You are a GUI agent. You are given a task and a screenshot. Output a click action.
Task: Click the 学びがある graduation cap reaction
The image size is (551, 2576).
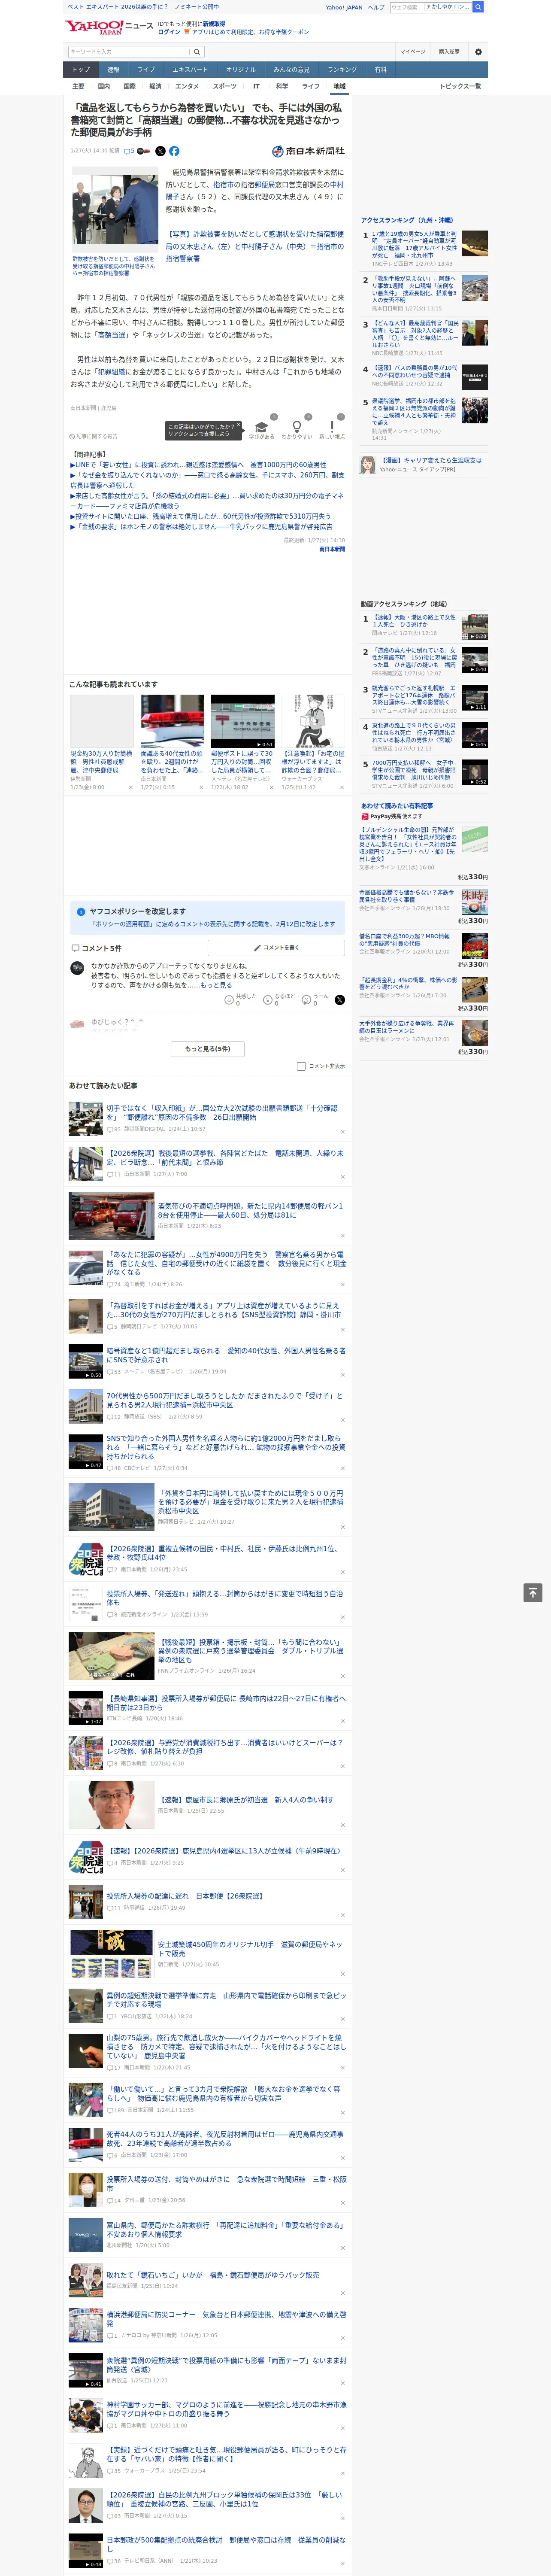(262, 429)
